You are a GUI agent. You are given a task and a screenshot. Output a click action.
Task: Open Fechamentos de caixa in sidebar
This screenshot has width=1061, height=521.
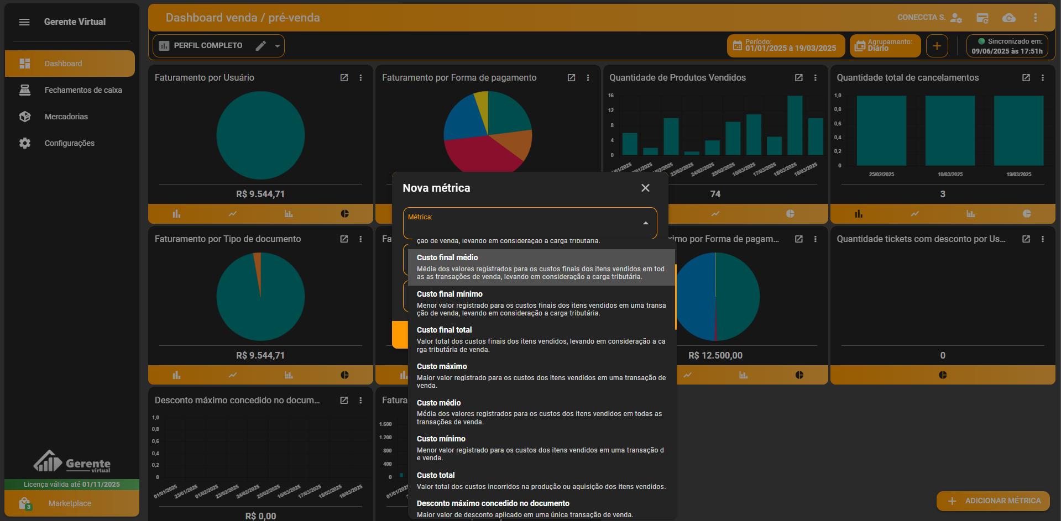pos(83,90)
